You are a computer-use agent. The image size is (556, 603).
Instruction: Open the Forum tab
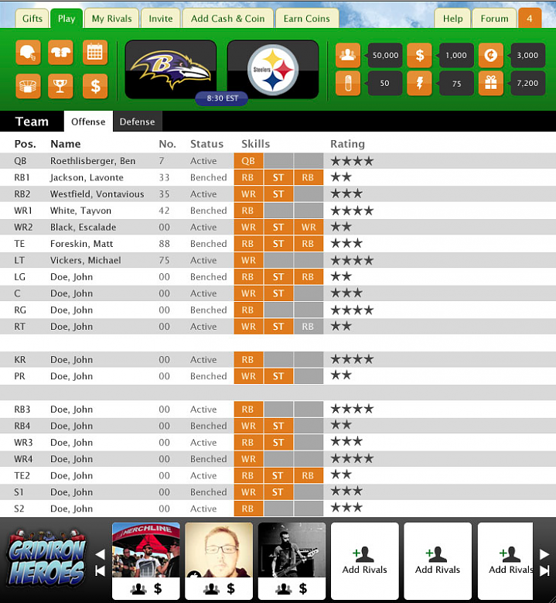494,19
